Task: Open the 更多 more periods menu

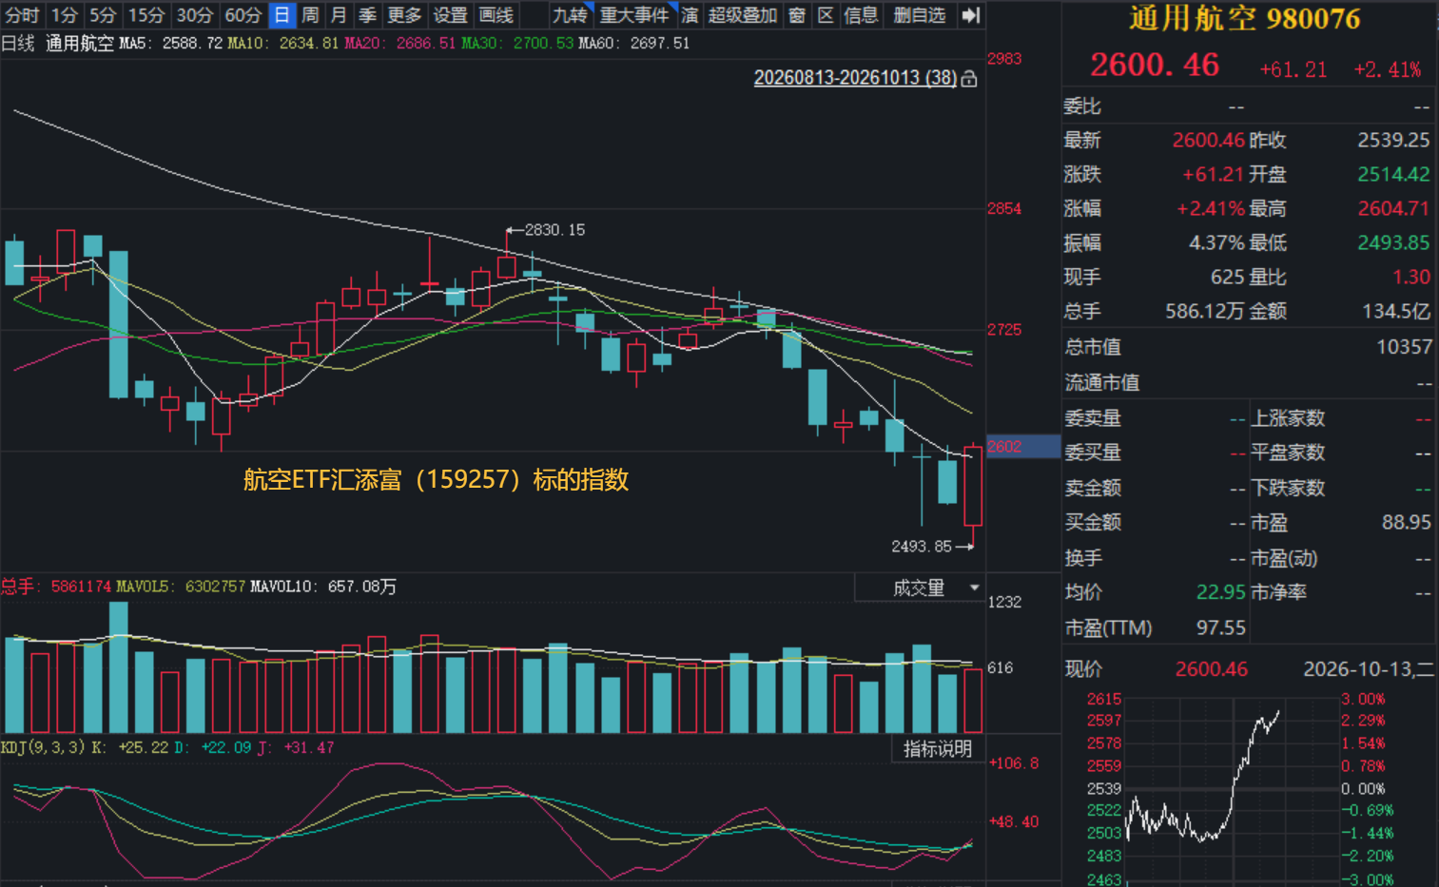Action: tap(404, 15)
